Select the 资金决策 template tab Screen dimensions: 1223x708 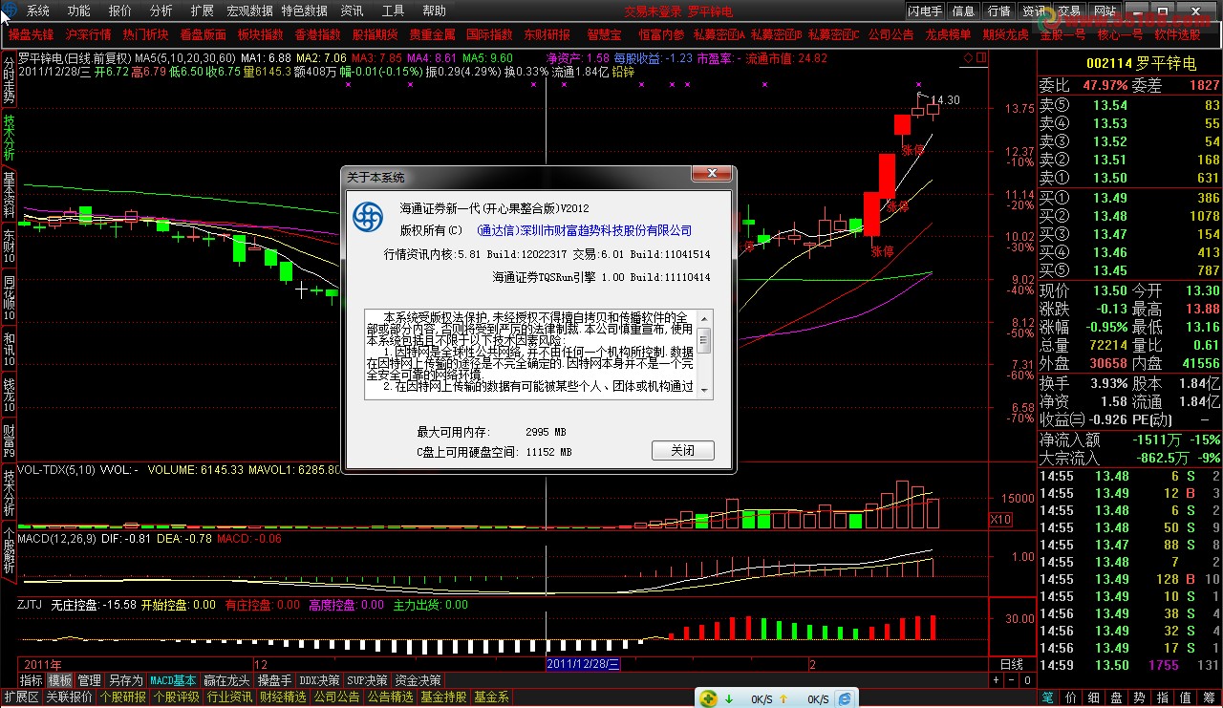coord(418,681)
